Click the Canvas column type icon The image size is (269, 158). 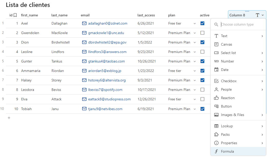tap(216, 44)
